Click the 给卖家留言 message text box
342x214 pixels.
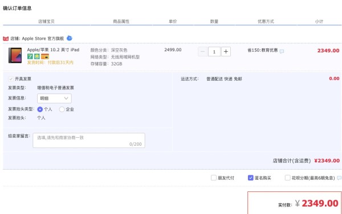tap(89, 141)
